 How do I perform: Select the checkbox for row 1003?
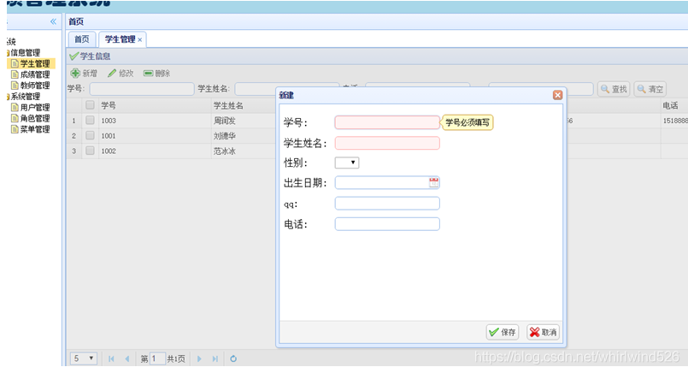pos(90,121)
